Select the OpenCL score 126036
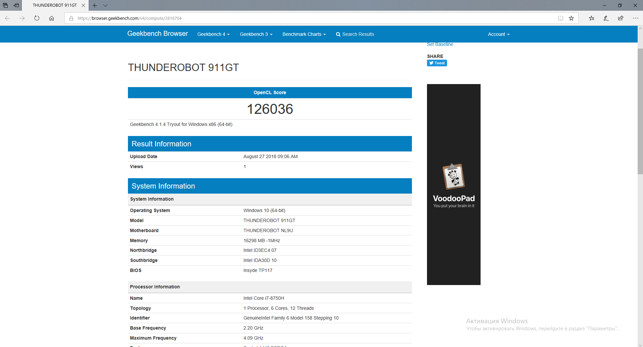This screenshot has width=643, height=347. point(270,109)
